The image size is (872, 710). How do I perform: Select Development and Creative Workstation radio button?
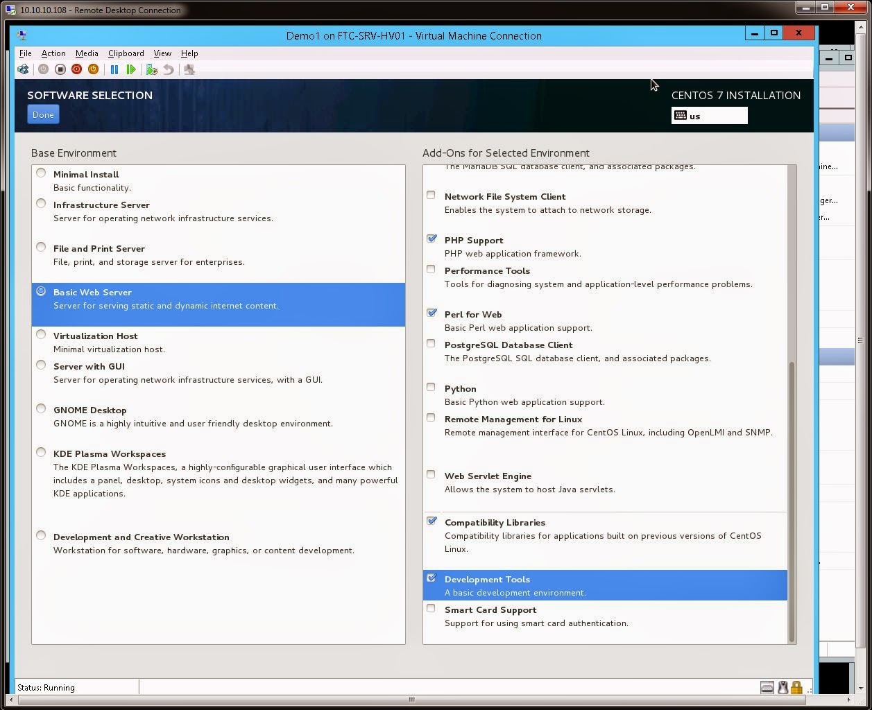pos(41,536)
